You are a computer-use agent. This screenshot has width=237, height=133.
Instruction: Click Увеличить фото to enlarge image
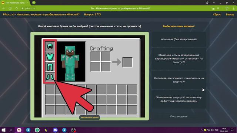point(90,117)
